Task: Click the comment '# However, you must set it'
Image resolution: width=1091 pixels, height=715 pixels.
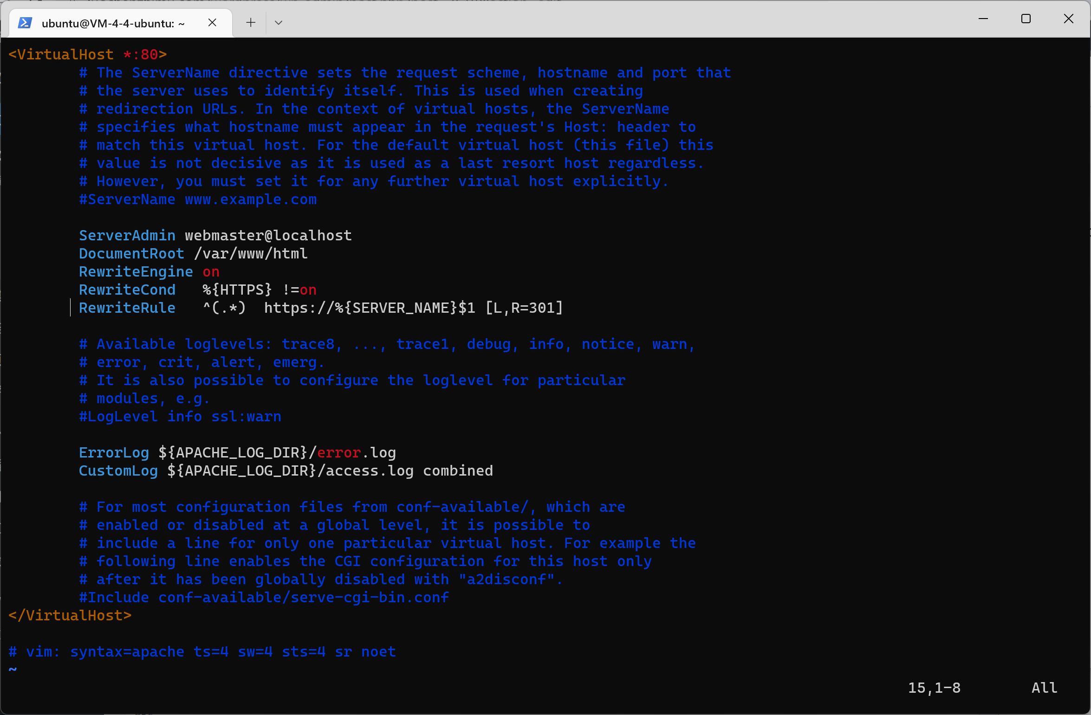Action: pyautogui.click(x=374, y=181)
